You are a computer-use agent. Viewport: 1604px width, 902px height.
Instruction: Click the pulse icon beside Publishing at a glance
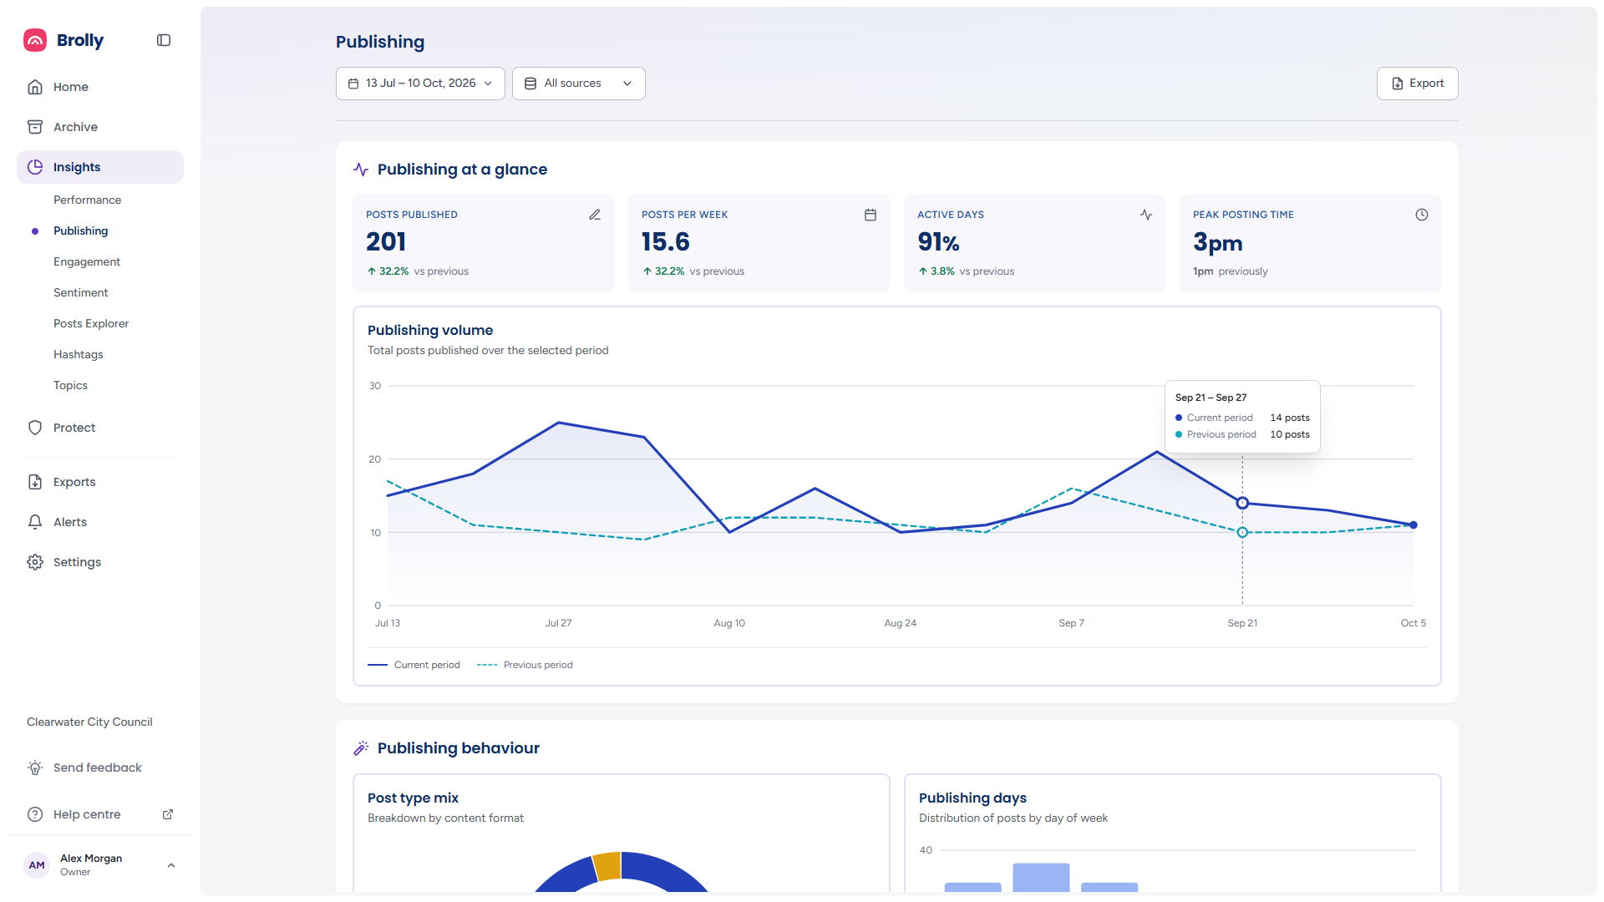coord(361,170)
